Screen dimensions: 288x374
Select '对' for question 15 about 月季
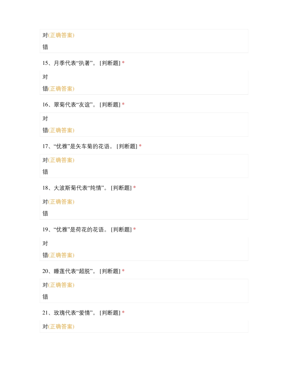click(x=45, y=77)
